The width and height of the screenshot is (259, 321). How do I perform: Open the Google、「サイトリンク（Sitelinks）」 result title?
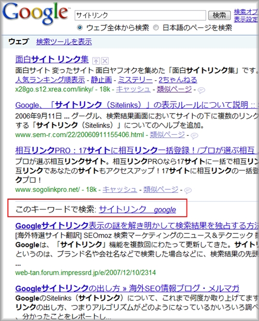136,105
